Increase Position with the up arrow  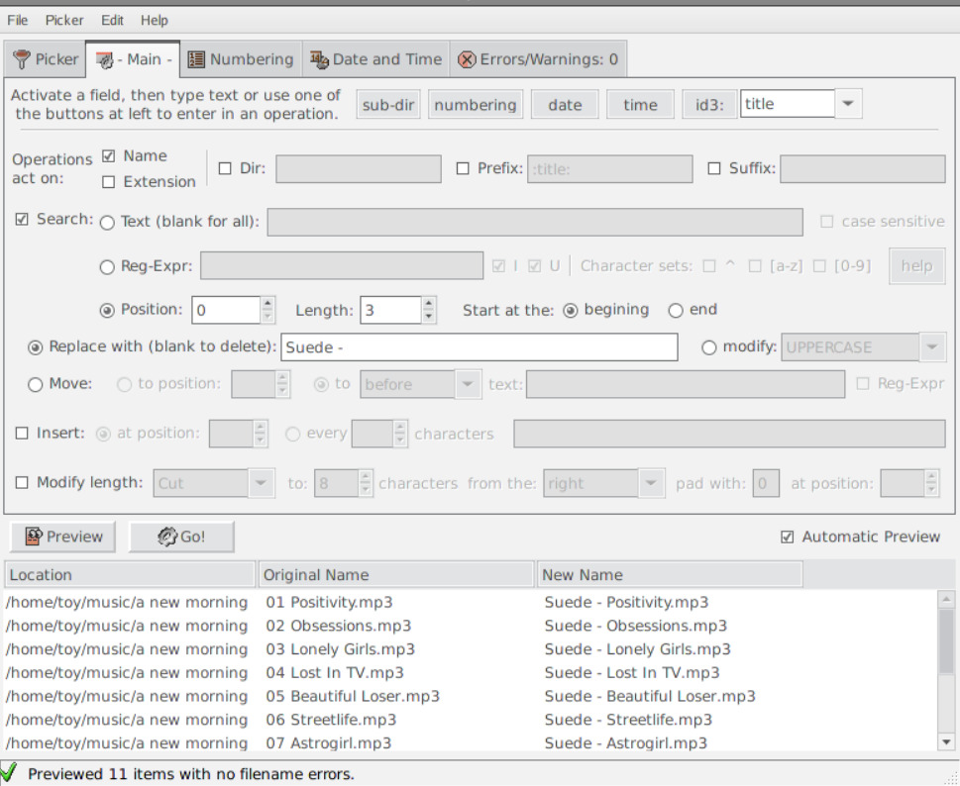click(267, 303)
